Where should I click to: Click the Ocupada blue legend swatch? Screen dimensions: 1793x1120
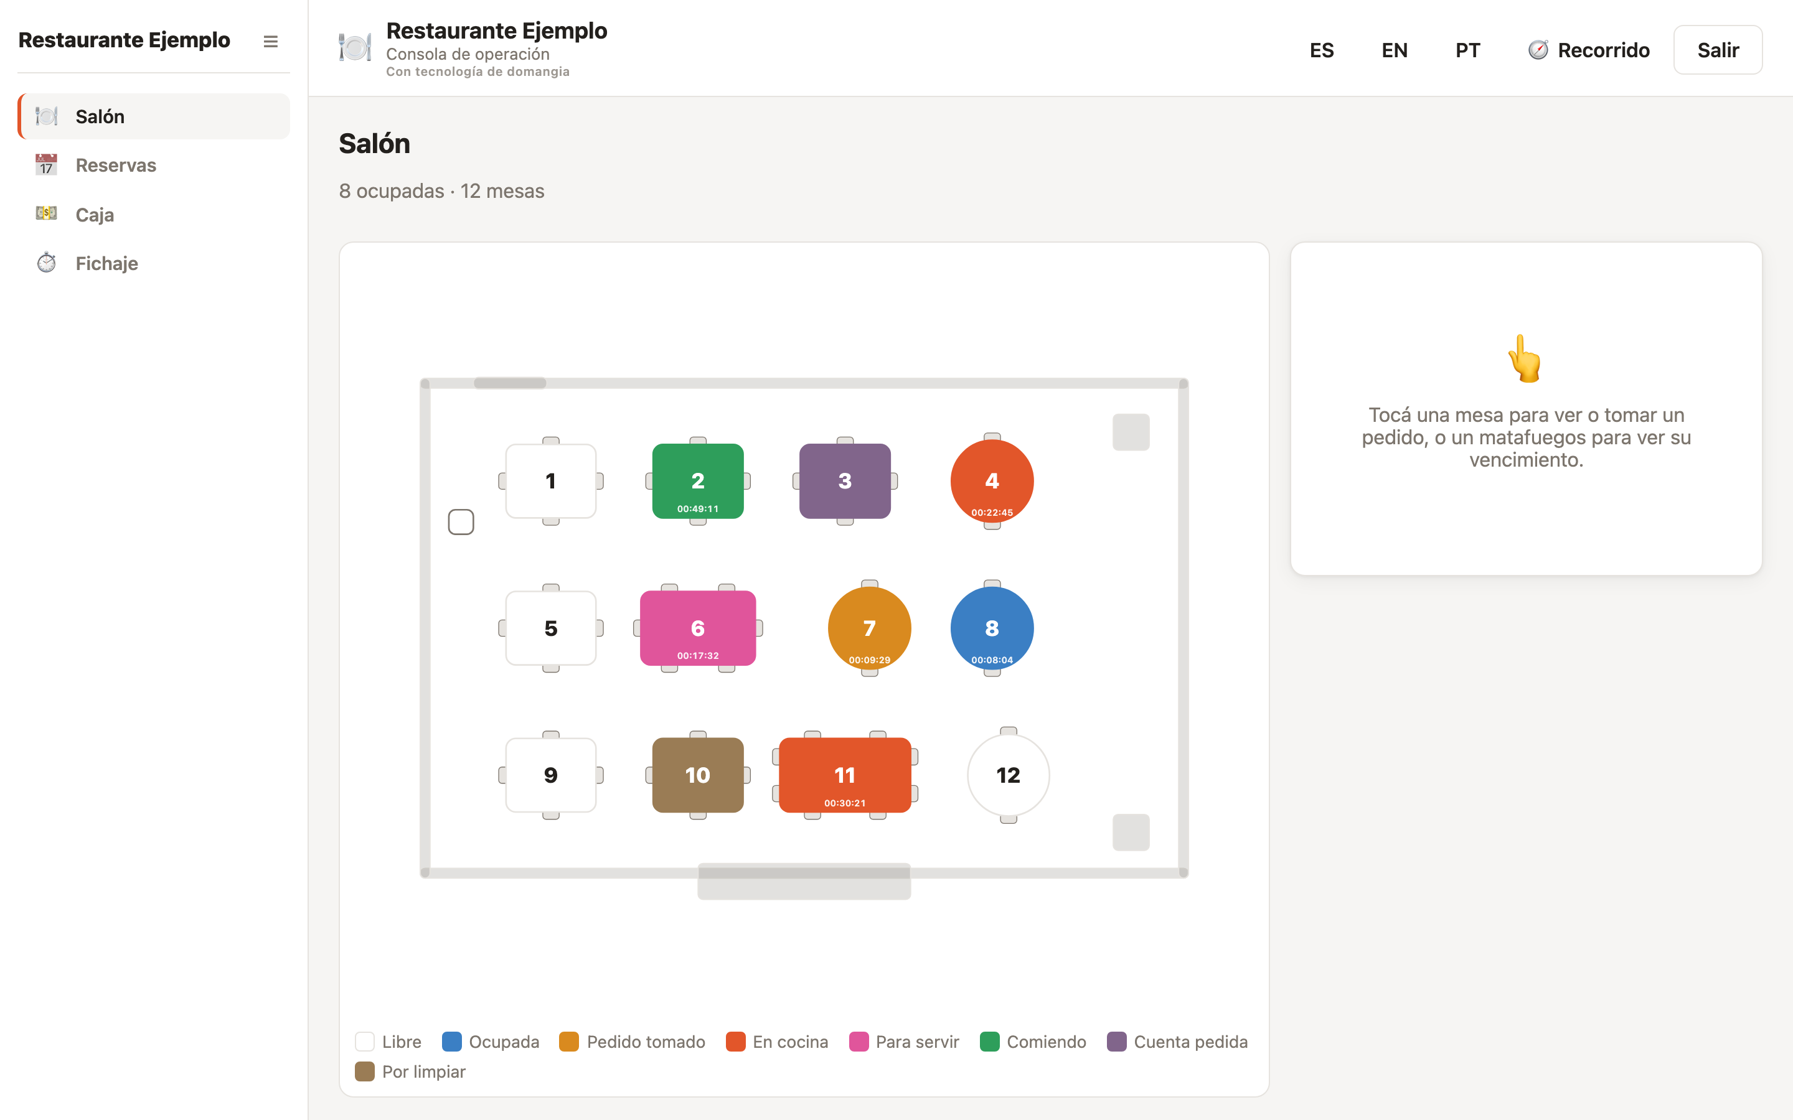451,1042
